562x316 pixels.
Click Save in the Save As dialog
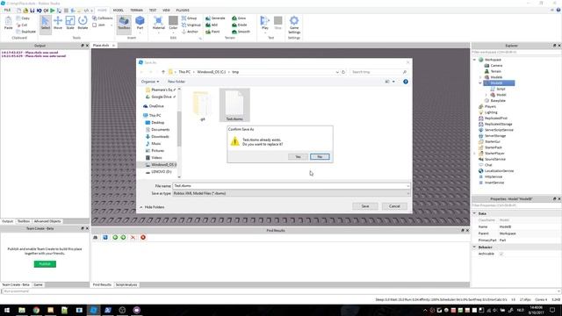tap(365, 206)
